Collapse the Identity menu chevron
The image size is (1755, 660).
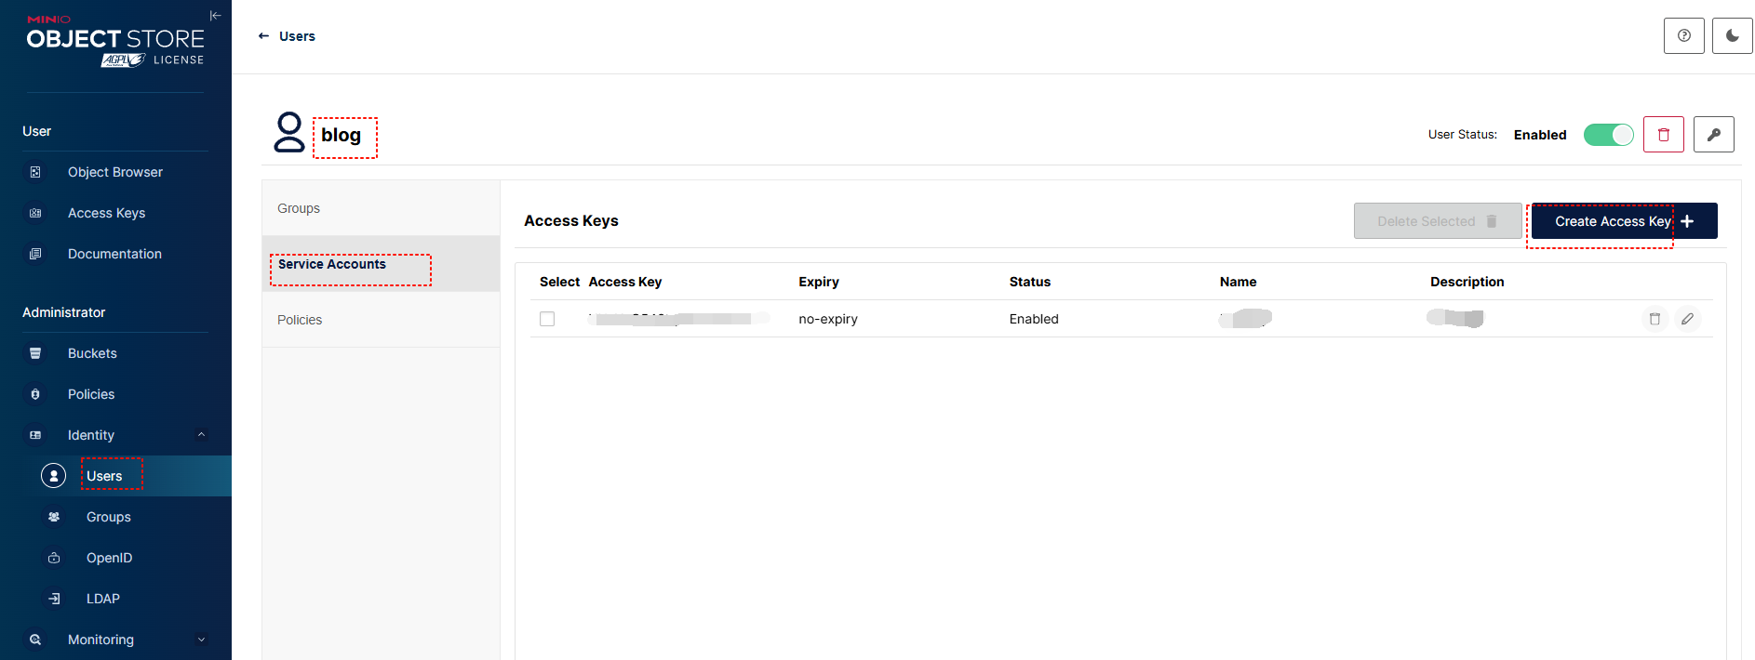201,435
